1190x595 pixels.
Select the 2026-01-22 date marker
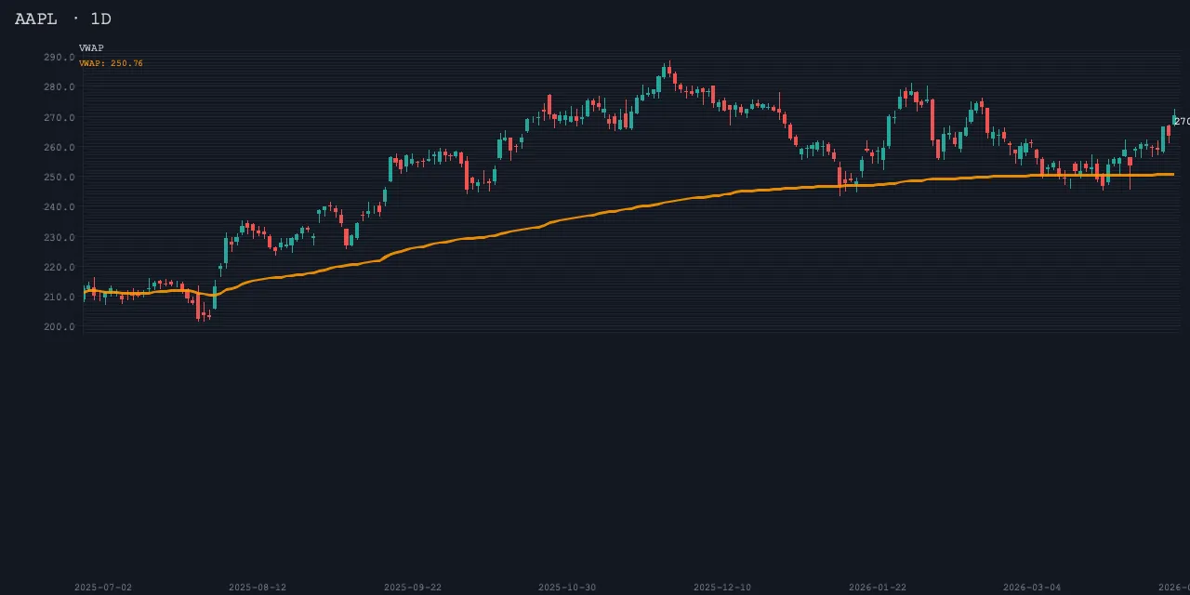point(877,588)
